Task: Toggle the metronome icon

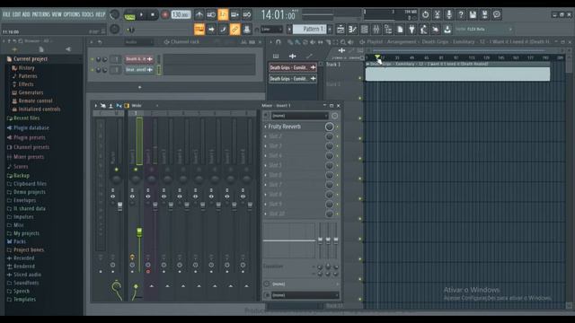Action: [x=199, y=14]
